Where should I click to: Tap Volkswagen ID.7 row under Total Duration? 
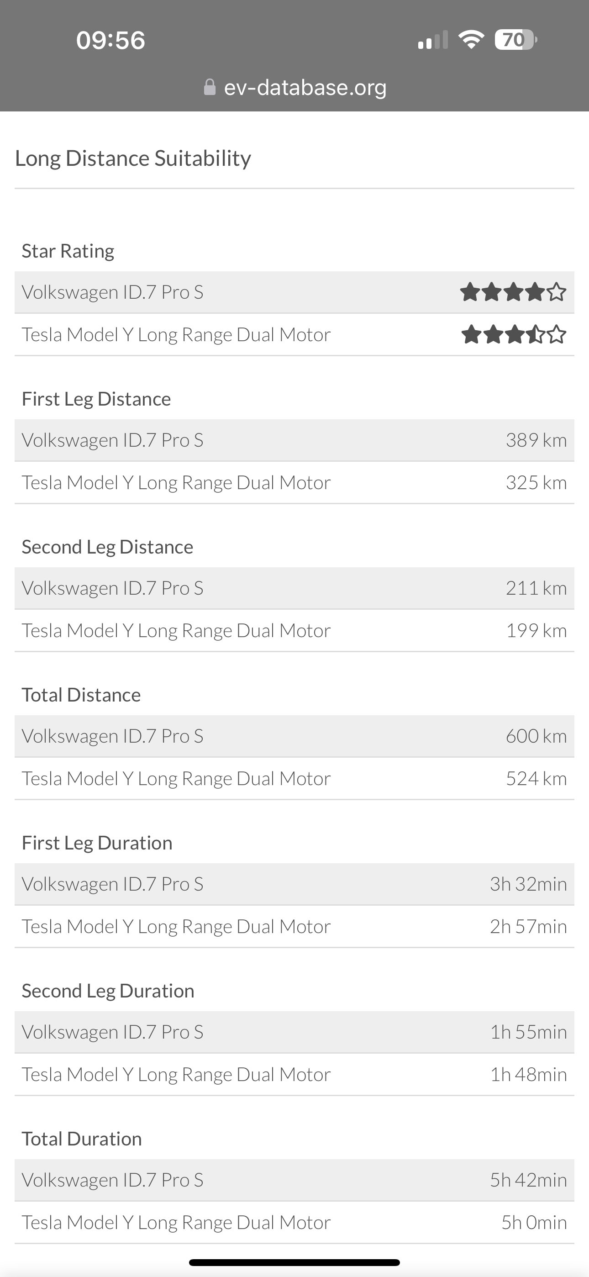[112, 1180]
